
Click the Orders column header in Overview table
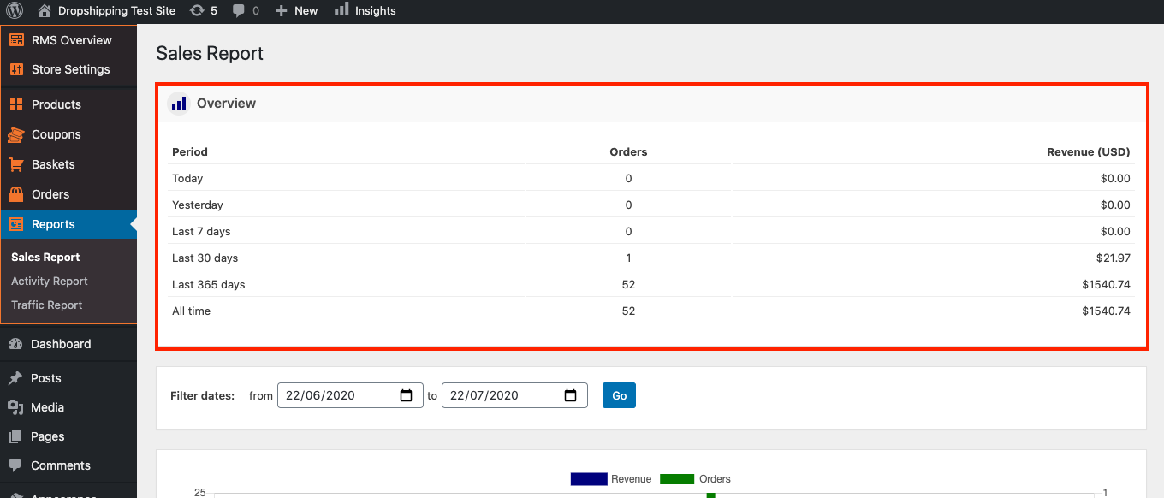coord(628,151)
